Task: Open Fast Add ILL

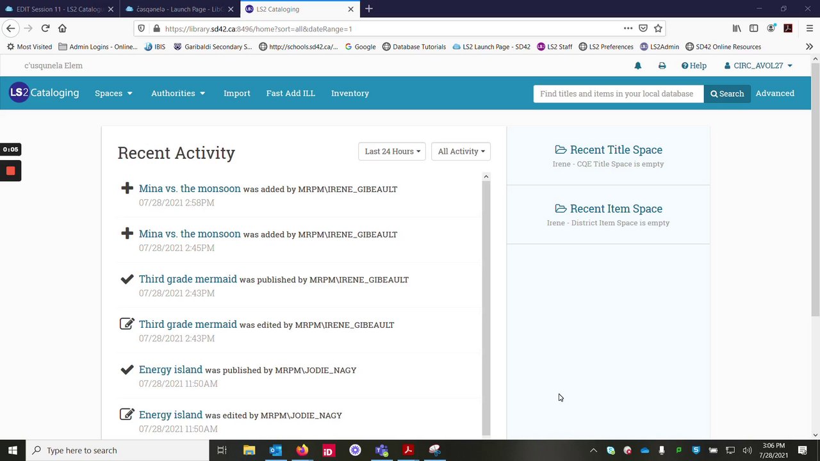Action: 291,93
